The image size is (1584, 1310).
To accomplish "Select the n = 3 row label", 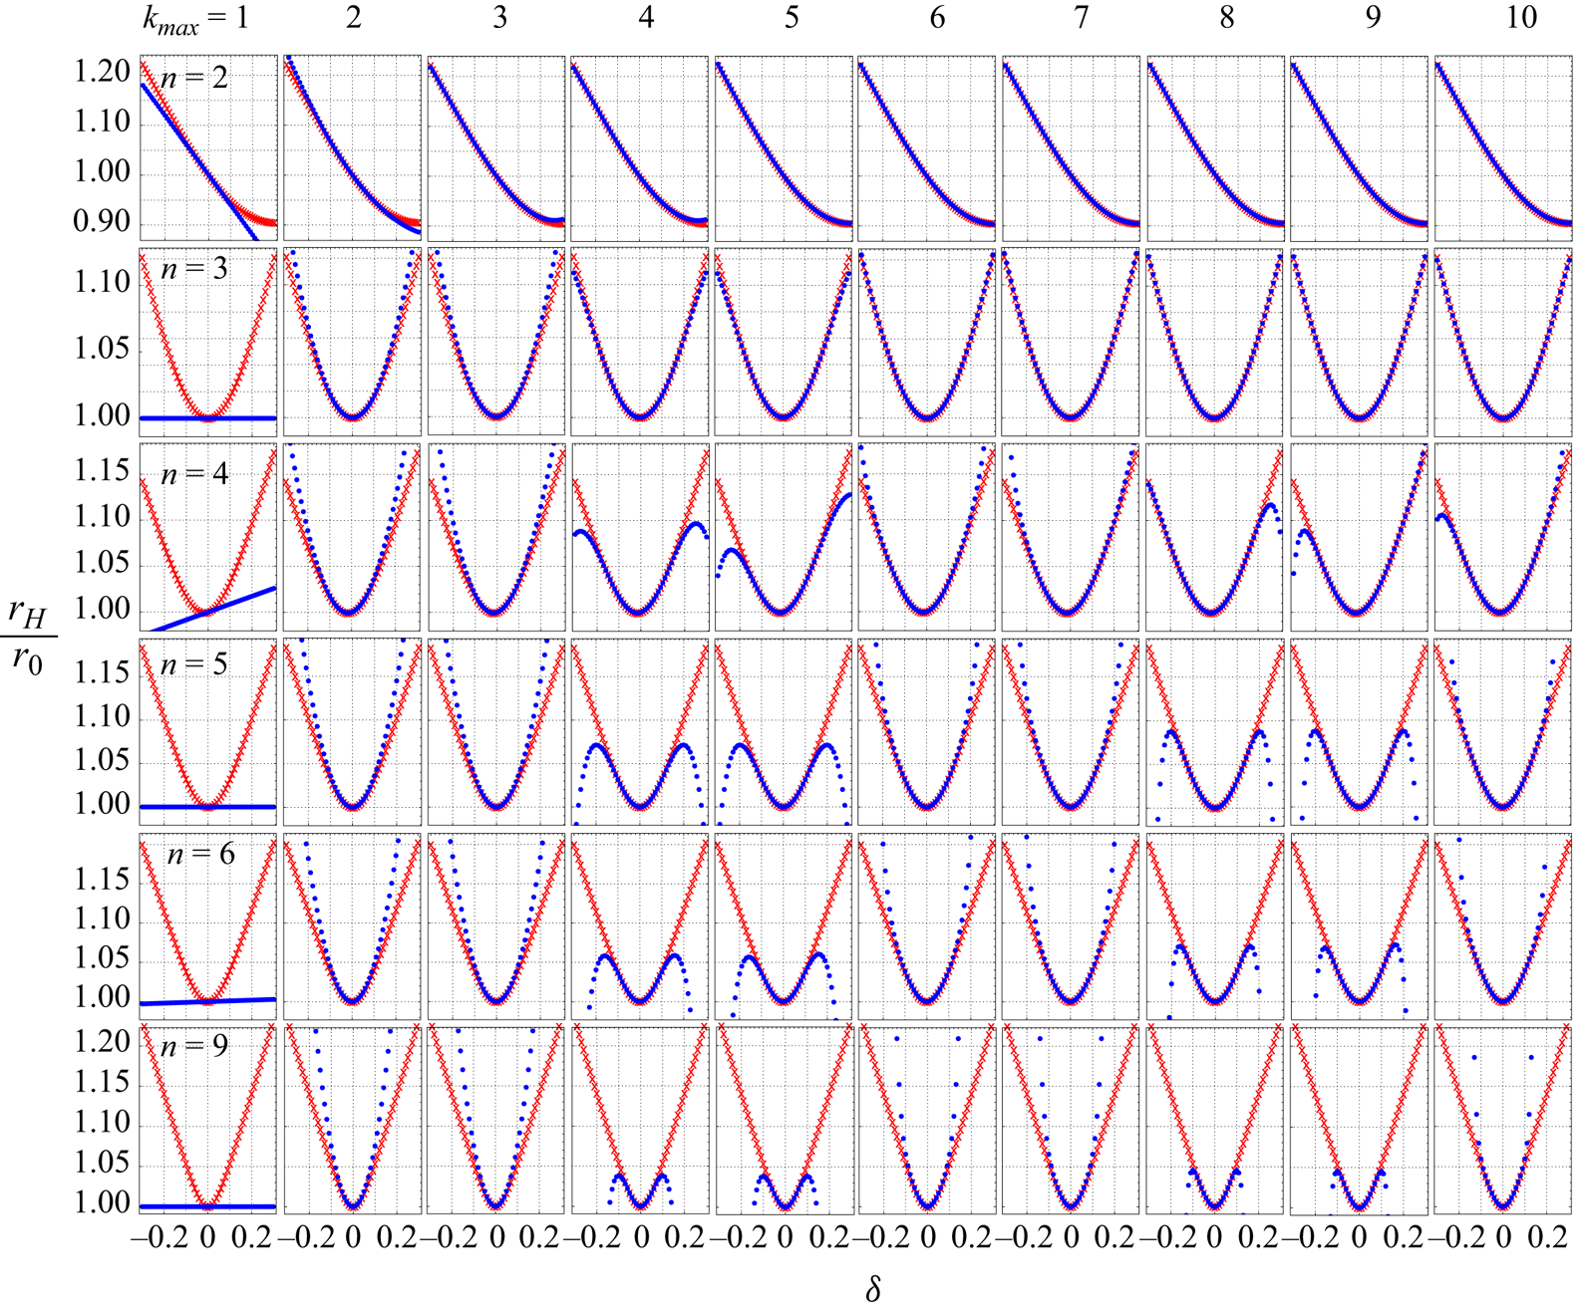I will tap(194, 268).
